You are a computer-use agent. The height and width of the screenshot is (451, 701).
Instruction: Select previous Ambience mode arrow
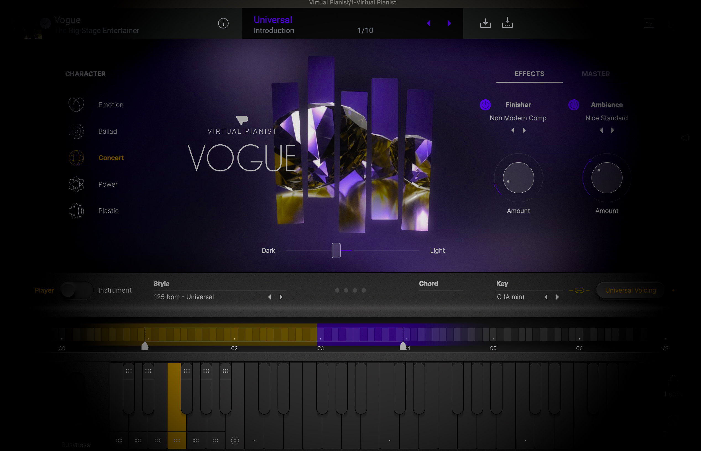(601, 130)
